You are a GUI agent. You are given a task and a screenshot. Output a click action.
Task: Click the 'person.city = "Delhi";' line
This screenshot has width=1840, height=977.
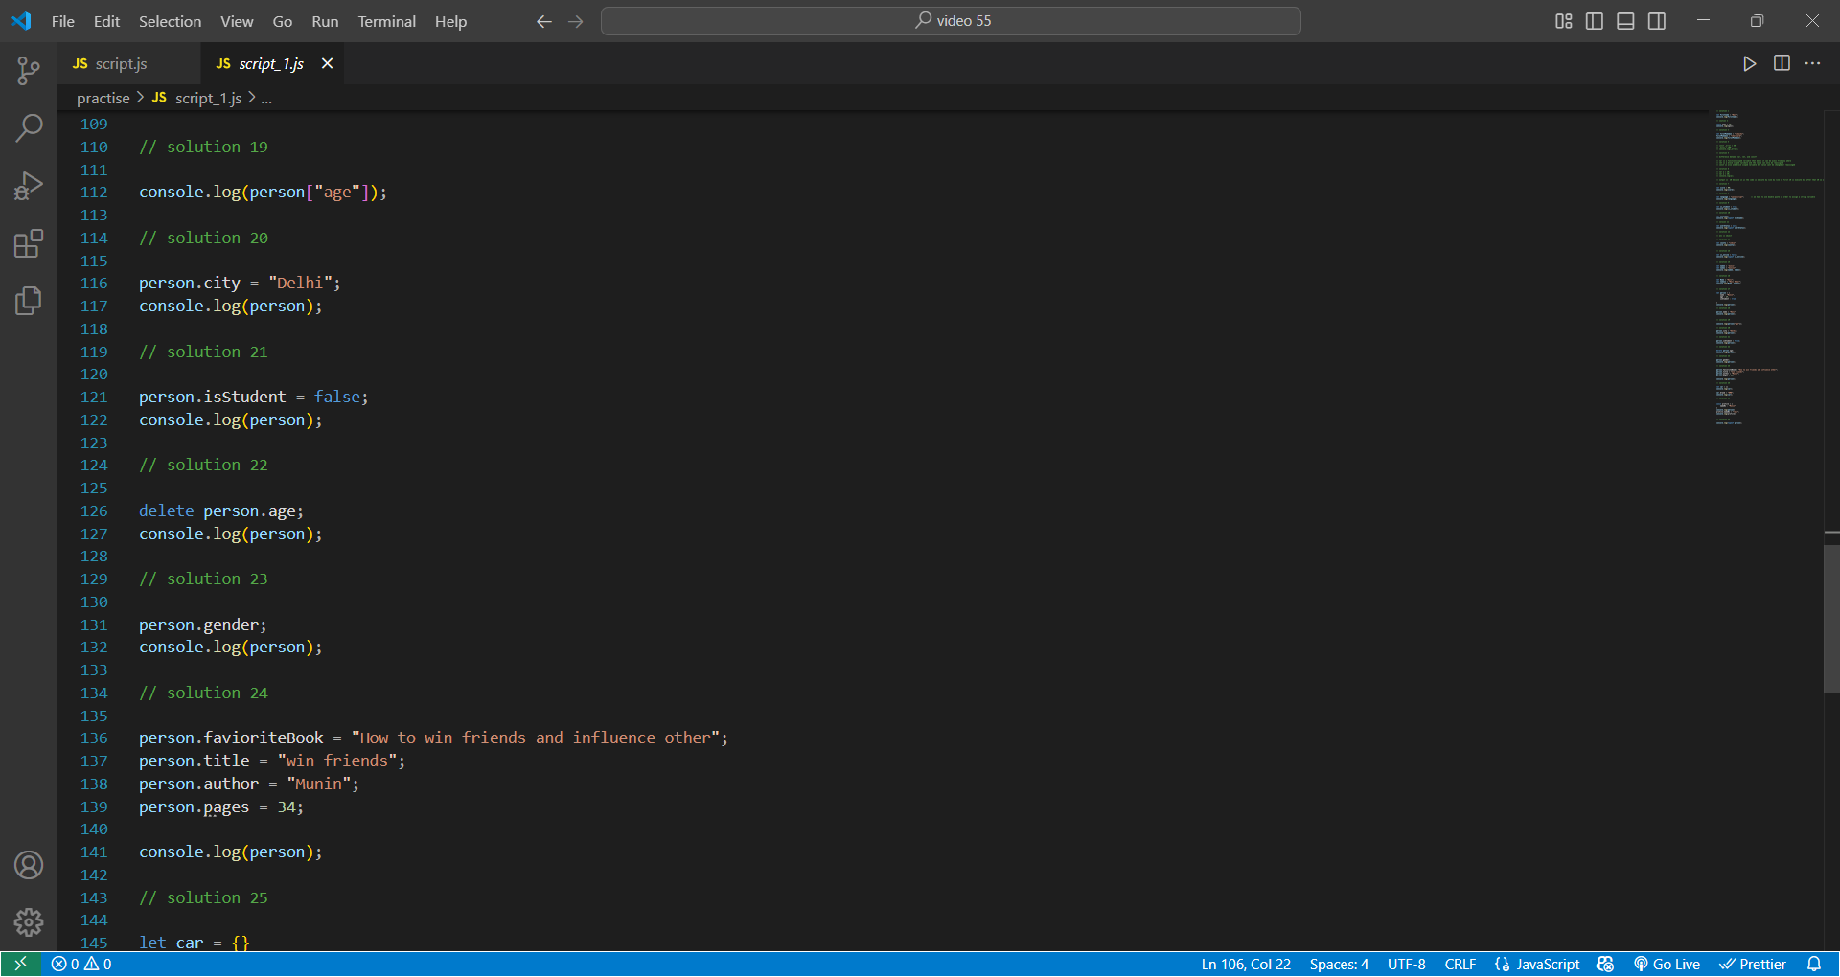tap(240, 283)
